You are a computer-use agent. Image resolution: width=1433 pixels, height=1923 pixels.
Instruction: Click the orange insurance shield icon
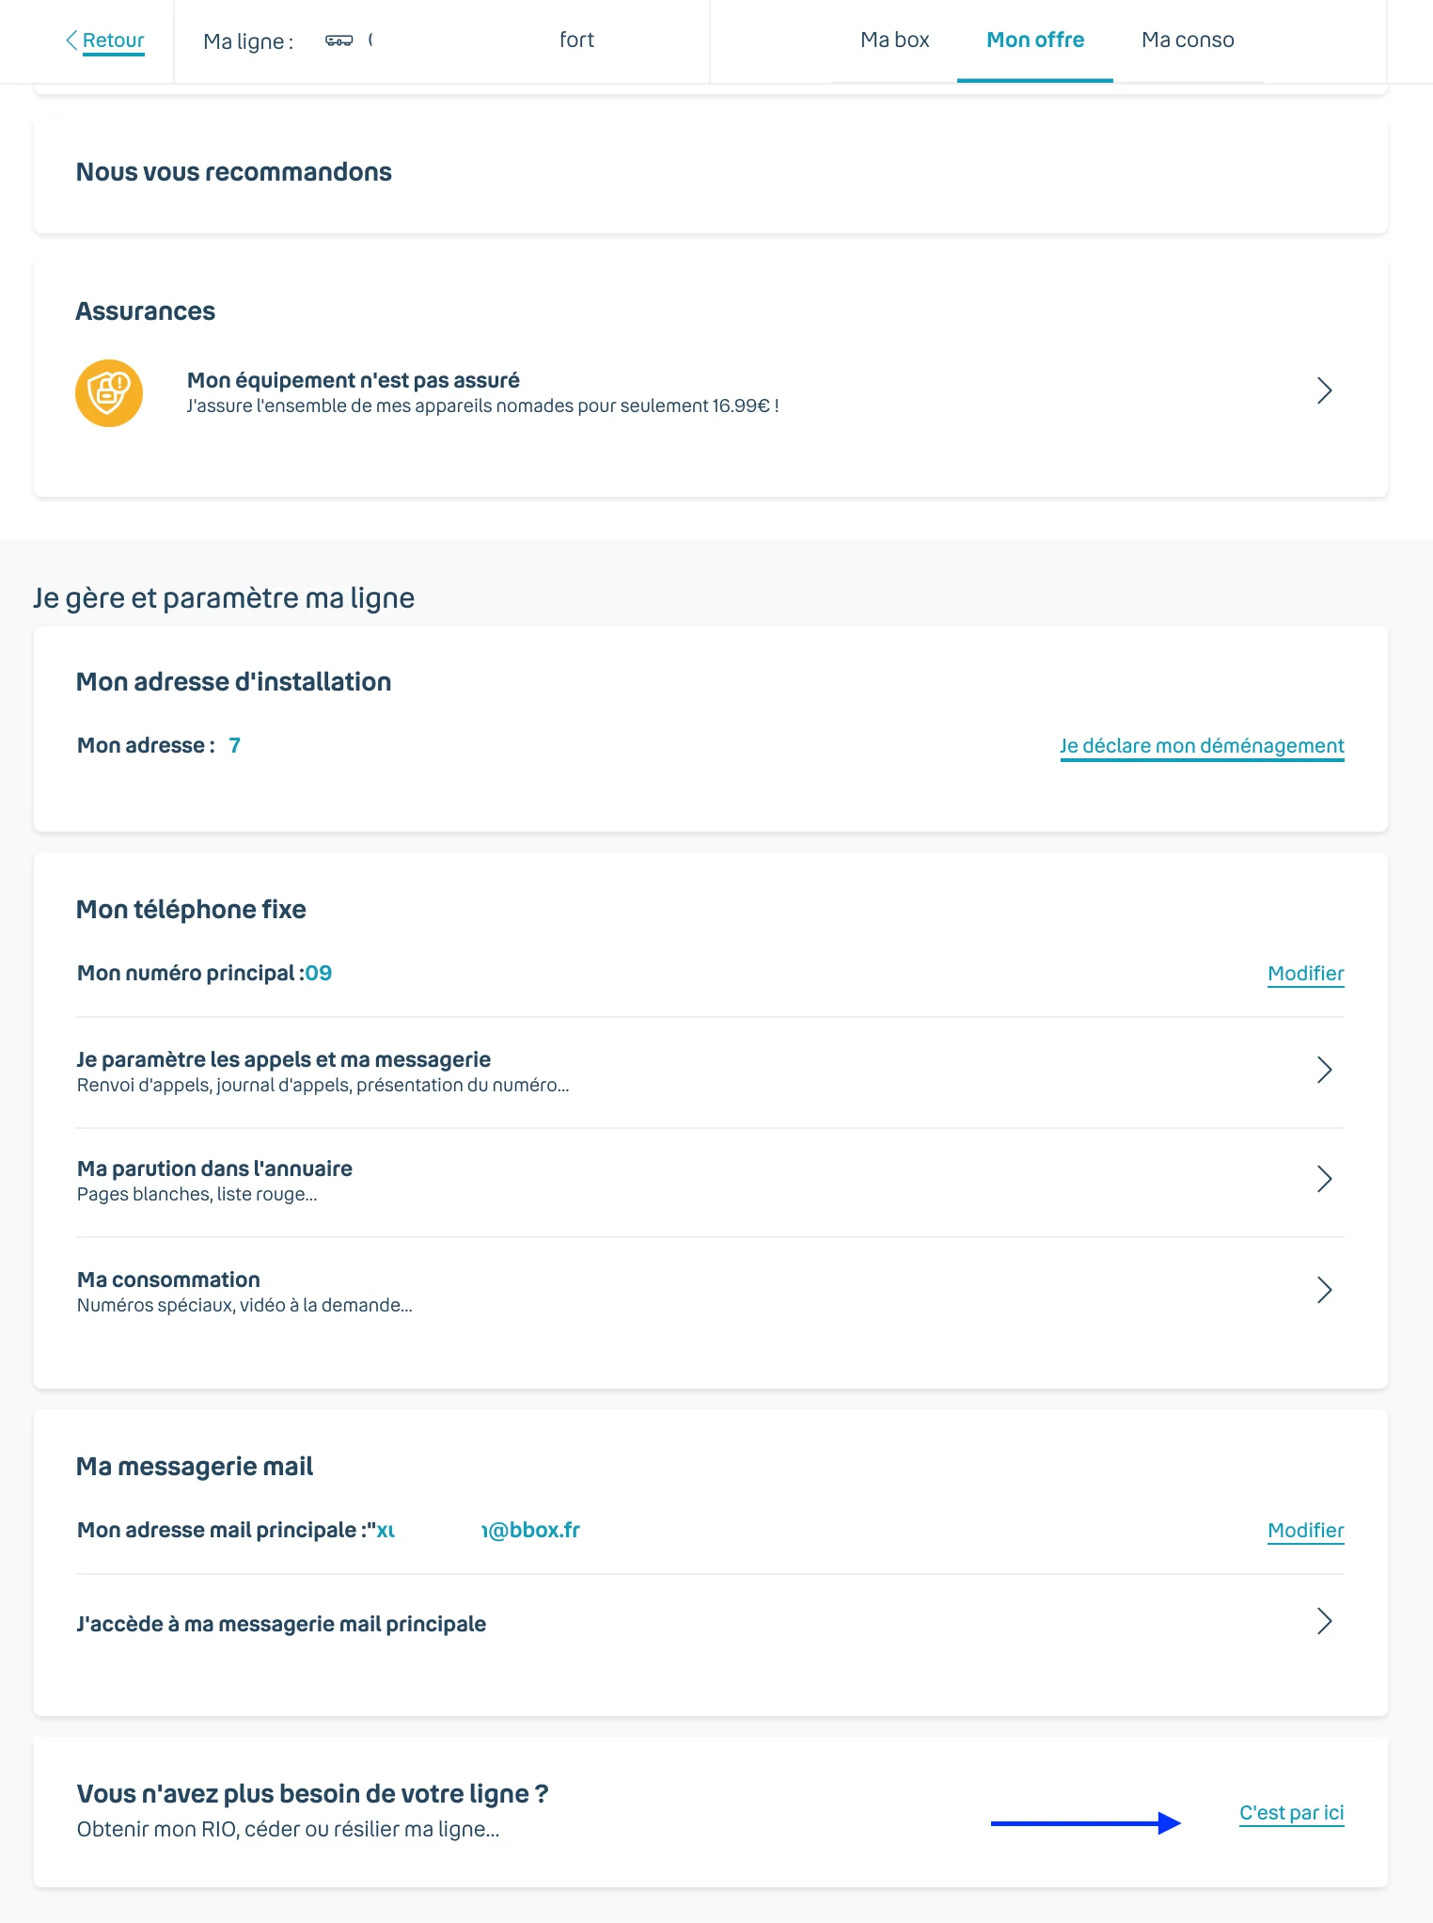109,393
